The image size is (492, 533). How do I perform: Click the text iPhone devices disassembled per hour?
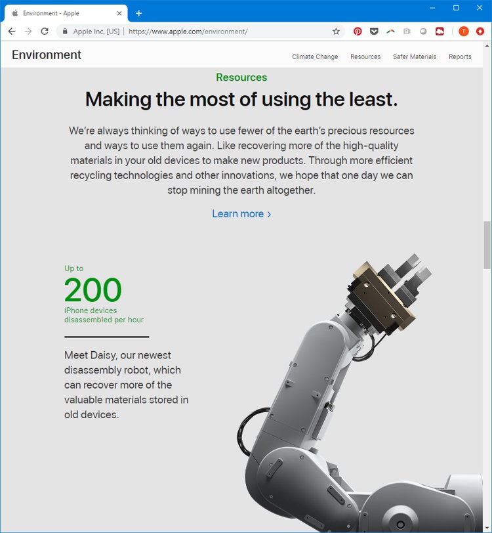104,315
